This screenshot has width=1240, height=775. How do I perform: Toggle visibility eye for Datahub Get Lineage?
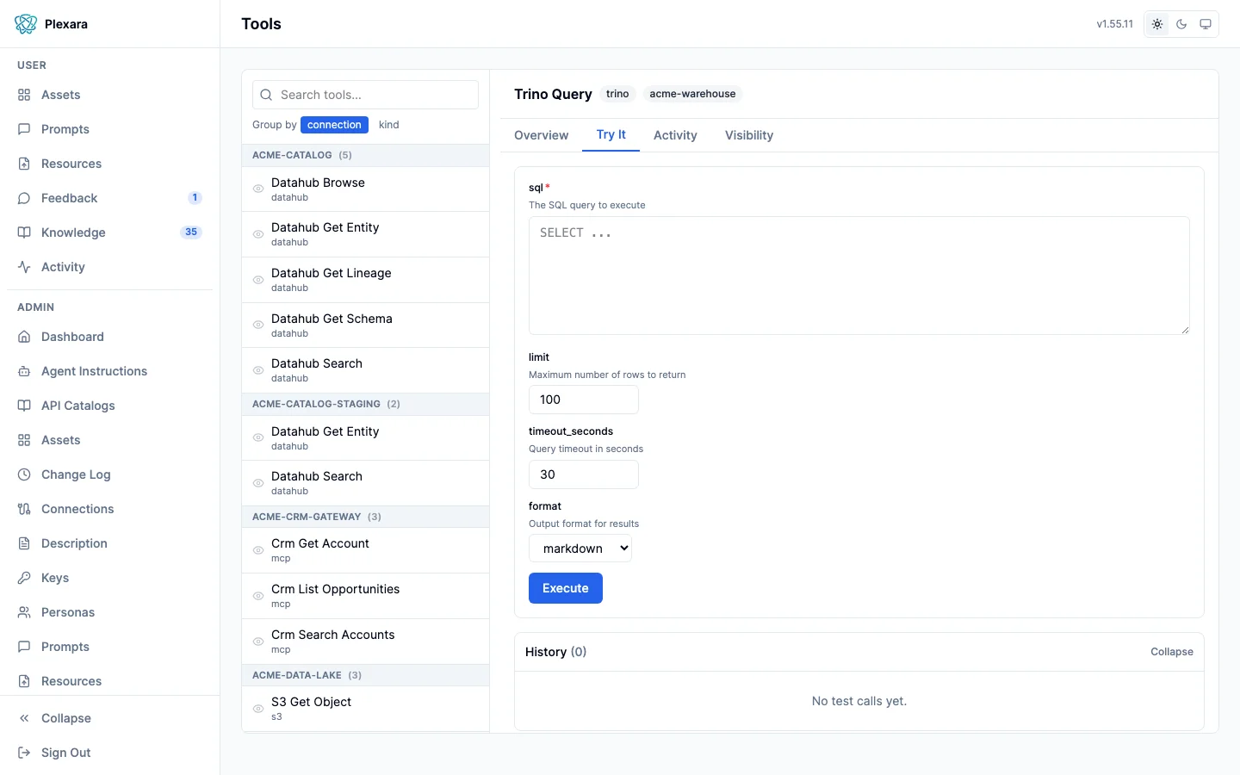(x=258, y=280)
